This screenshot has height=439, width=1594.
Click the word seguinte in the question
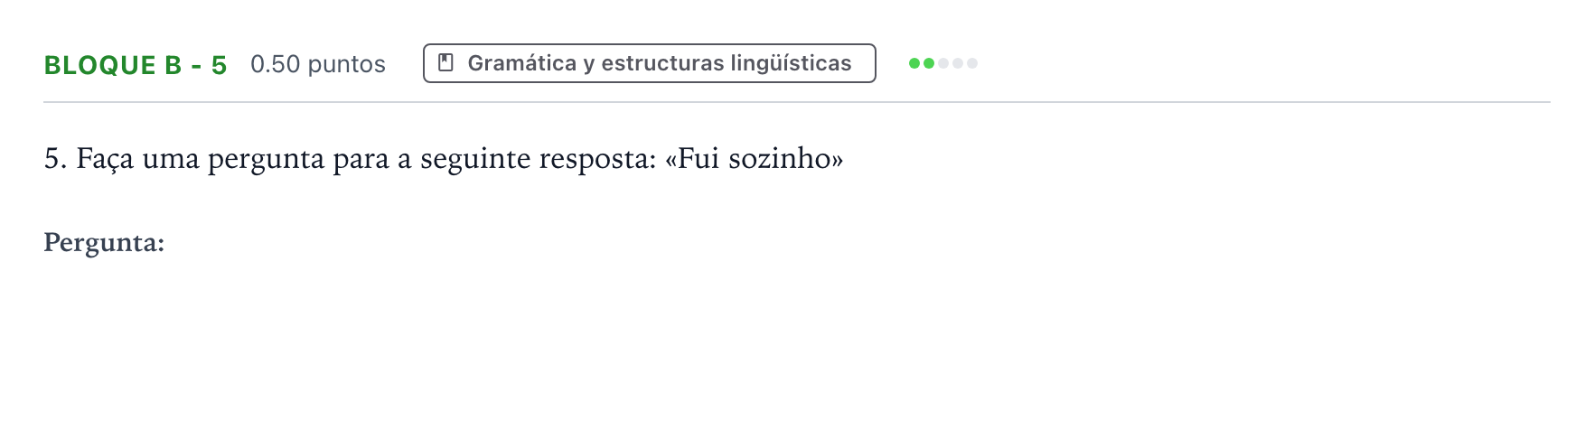click(475, 160)
